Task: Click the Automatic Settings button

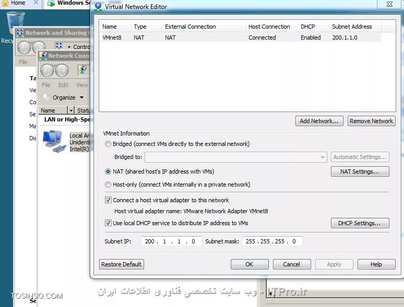Action: pos(360,157)
